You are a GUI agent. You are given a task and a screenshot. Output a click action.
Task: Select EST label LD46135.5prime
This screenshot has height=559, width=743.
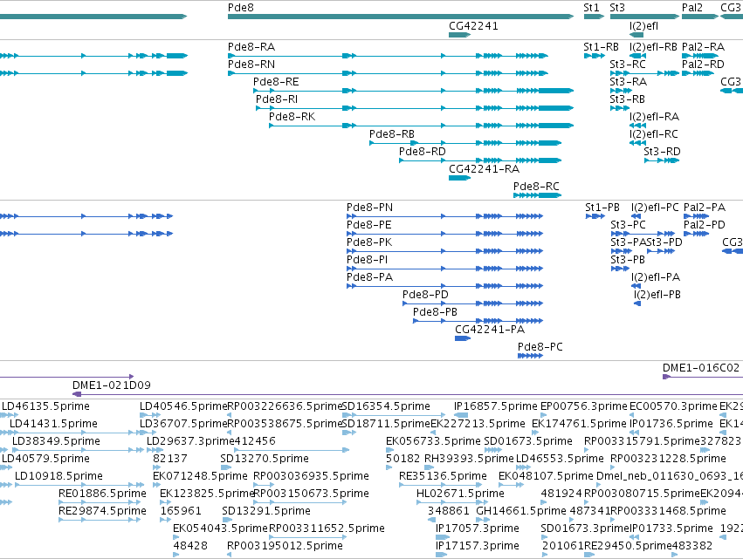tap(45, 406)
